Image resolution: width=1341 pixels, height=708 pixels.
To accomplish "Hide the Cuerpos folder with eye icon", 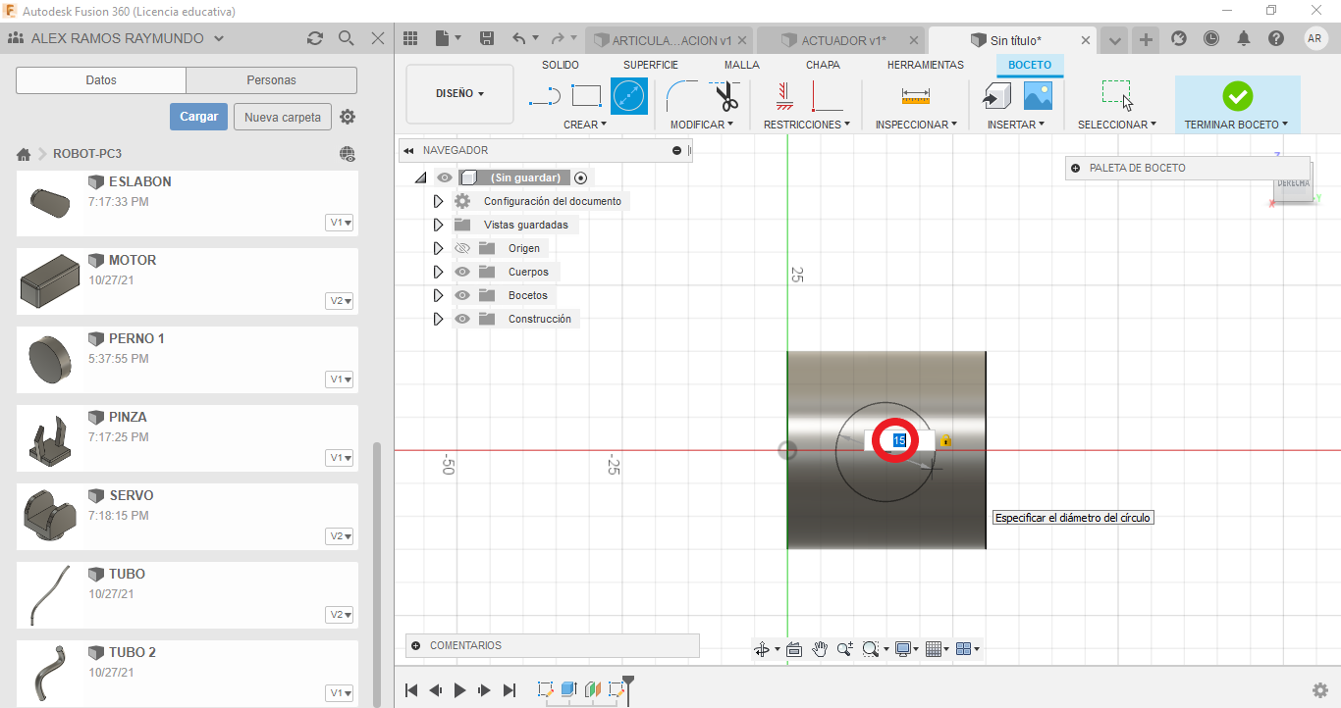I will [462, 272].
